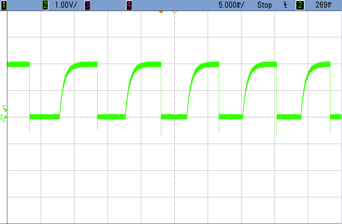Toggle the Stop acquisition status
This screenshot has width=342, height=224.
[x=265, y=5]
